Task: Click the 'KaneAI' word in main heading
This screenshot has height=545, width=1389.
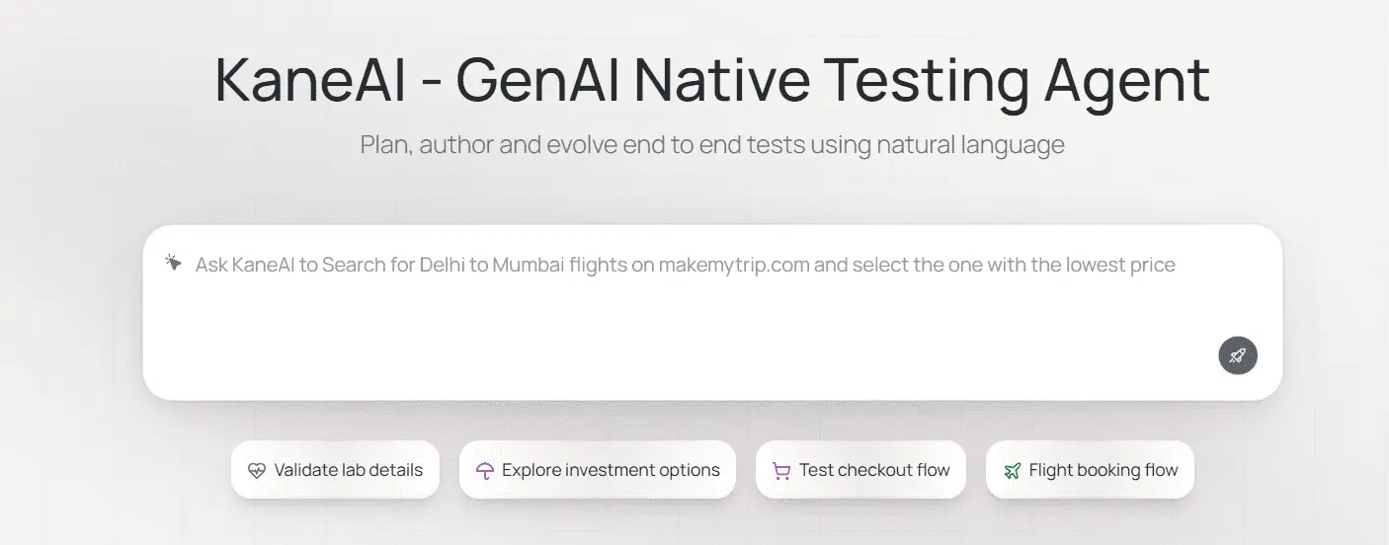Action: click(x=310, y=81)
